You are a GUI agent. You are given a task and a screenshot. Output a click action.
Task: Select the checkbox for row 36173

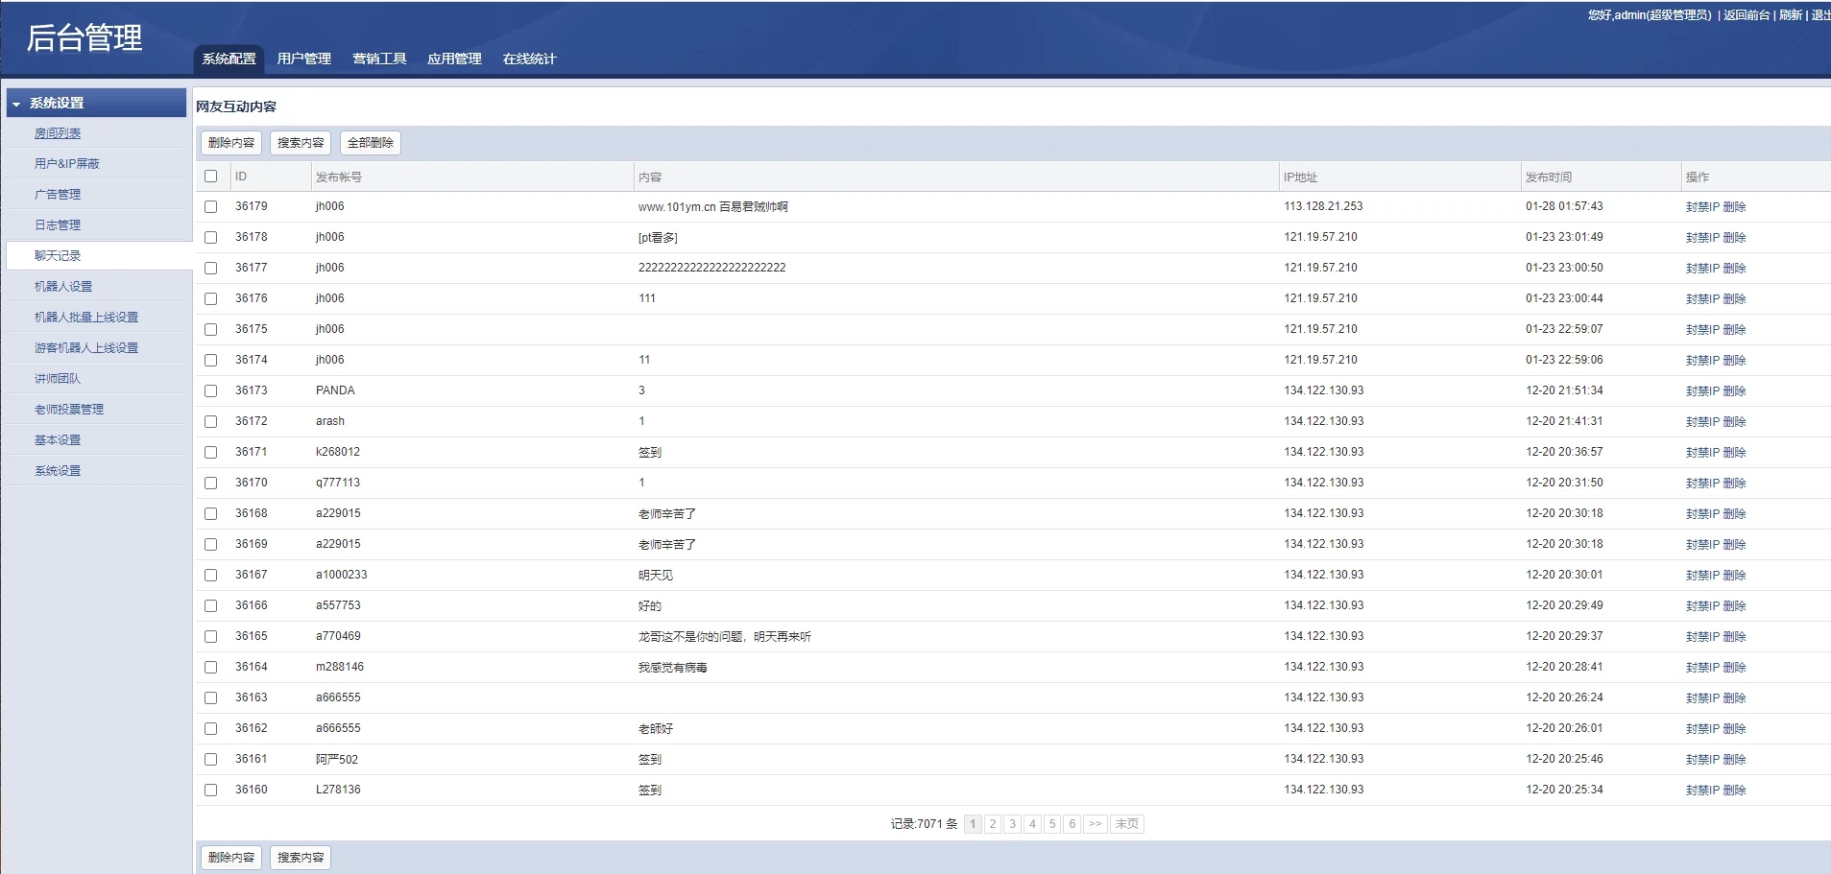coord(211,390)
